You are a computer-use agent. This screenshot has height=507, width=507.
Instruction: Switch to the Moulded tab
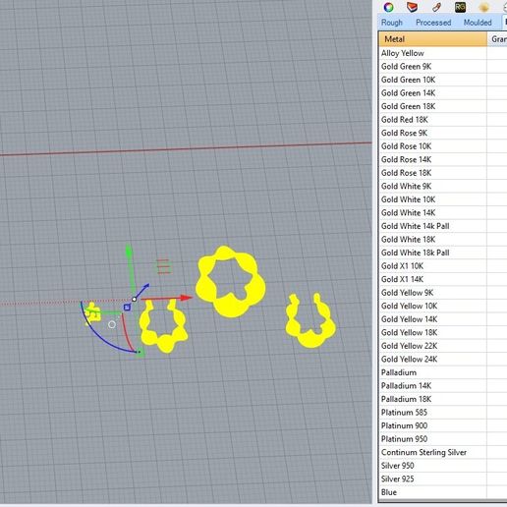pos(478,23)
